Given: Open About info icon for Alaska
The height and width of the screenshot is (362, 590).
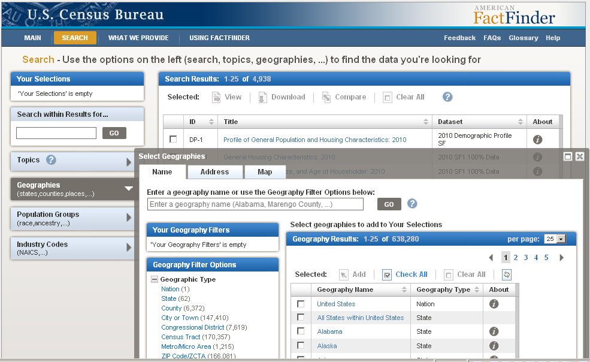Looking at the screenshot, I should [x=494, y=346].
